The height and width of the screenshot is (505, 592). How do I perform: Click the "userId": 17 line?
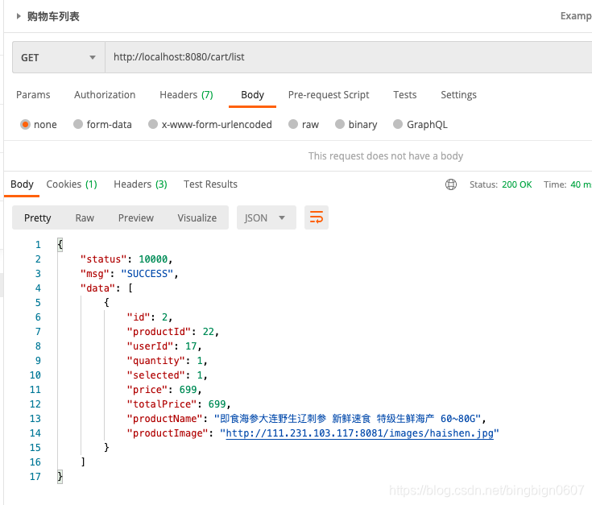click(164, 346)
